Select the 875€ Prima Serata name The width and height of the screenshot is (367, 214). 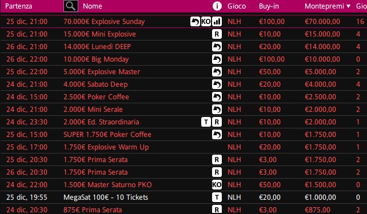(x=93, y=210)
